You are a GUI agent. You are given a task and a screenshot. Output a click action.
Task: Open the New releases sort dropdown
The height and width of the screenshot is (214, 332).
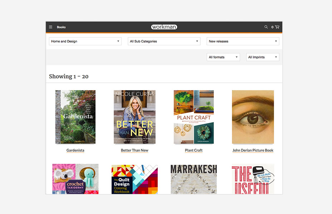point(243,41)
